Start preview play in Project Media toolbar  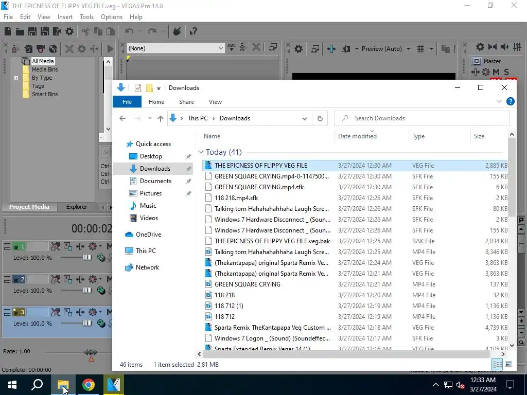(110, 49)
